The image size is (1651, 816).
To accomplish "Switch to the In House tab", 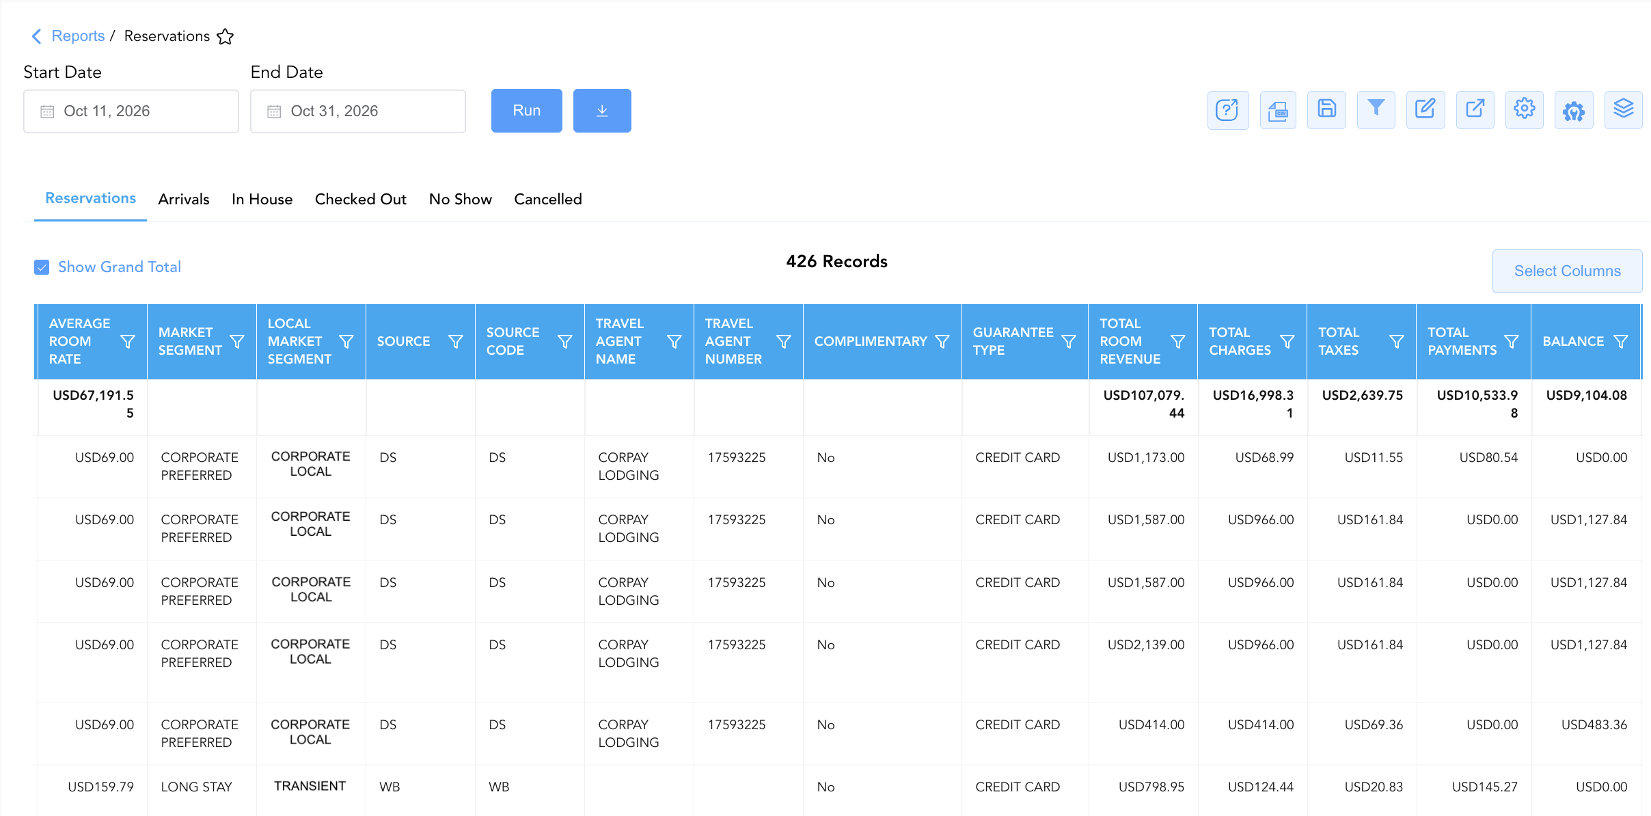I will pyautogui.click(x=262, y=199).
